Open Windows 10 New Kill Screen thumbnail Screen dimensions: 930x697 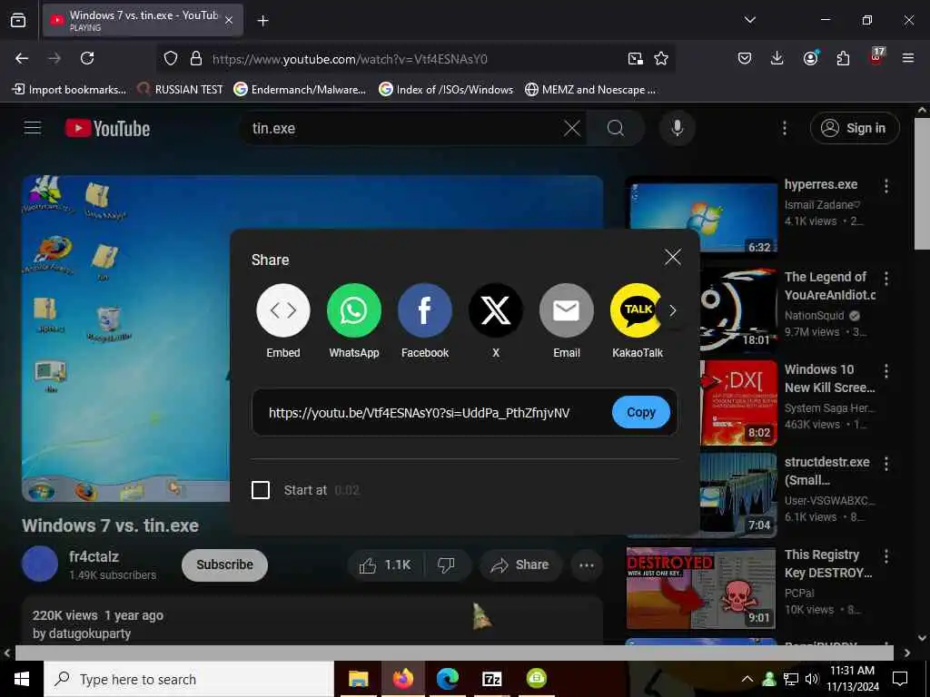738,402
